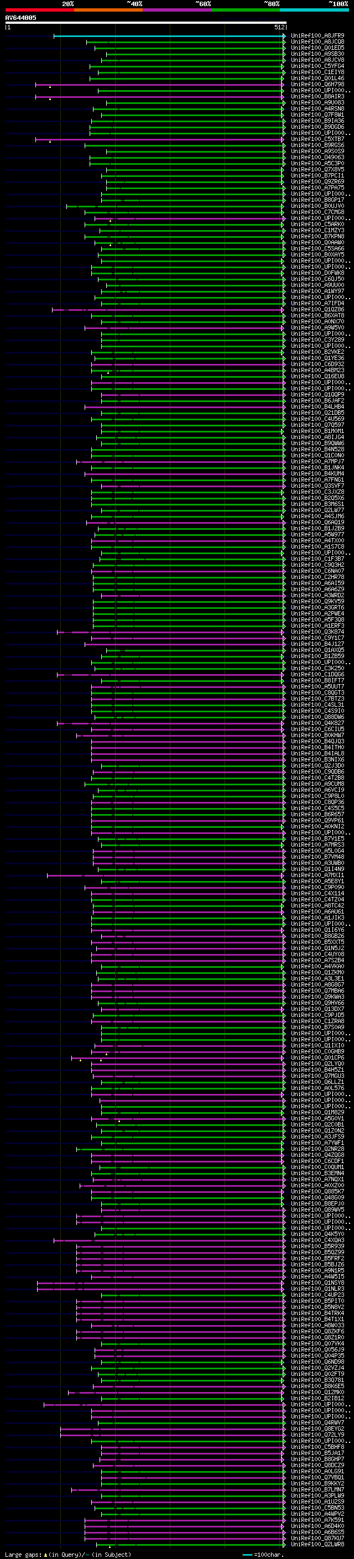
Task: Click hit label UniRef100_Q01L46
Action: 317,78
